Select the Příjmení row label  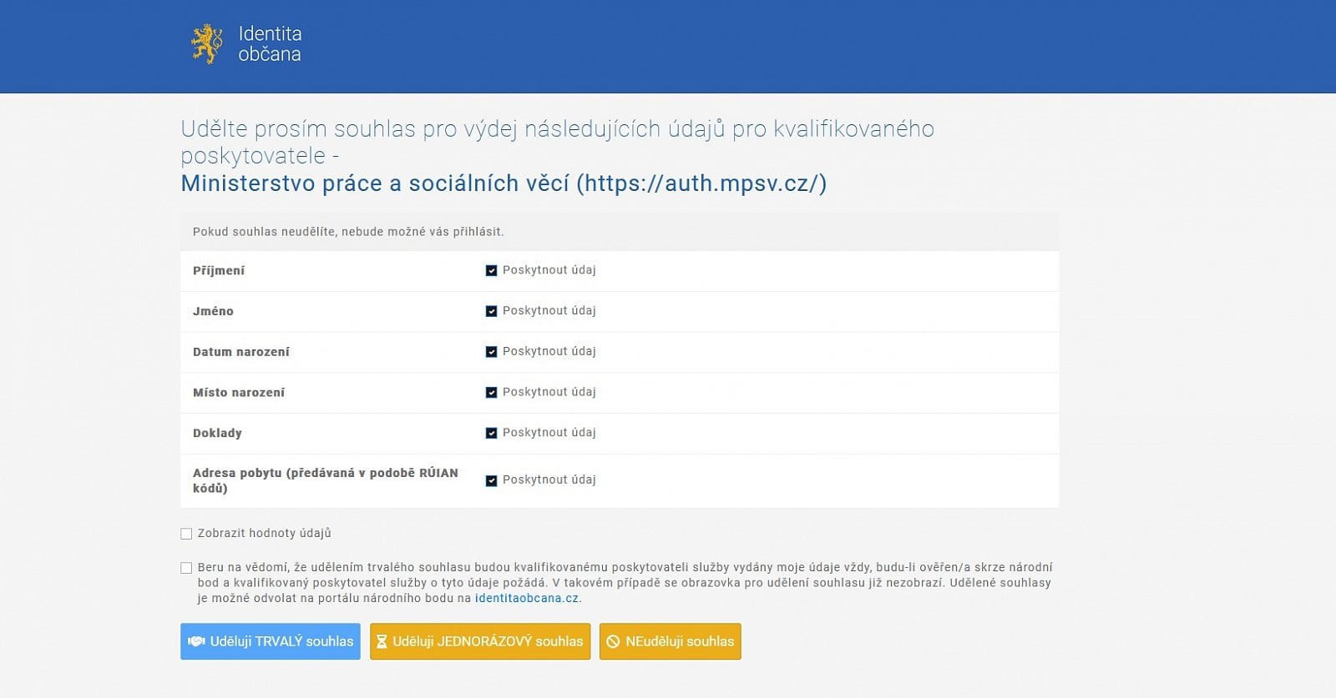tap(219, 270)
